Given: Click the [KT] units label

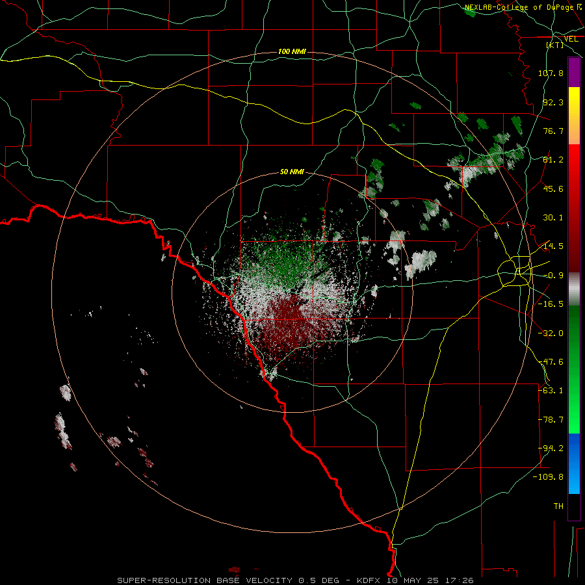Looking at the screenshot, I should tap(555, 45).
